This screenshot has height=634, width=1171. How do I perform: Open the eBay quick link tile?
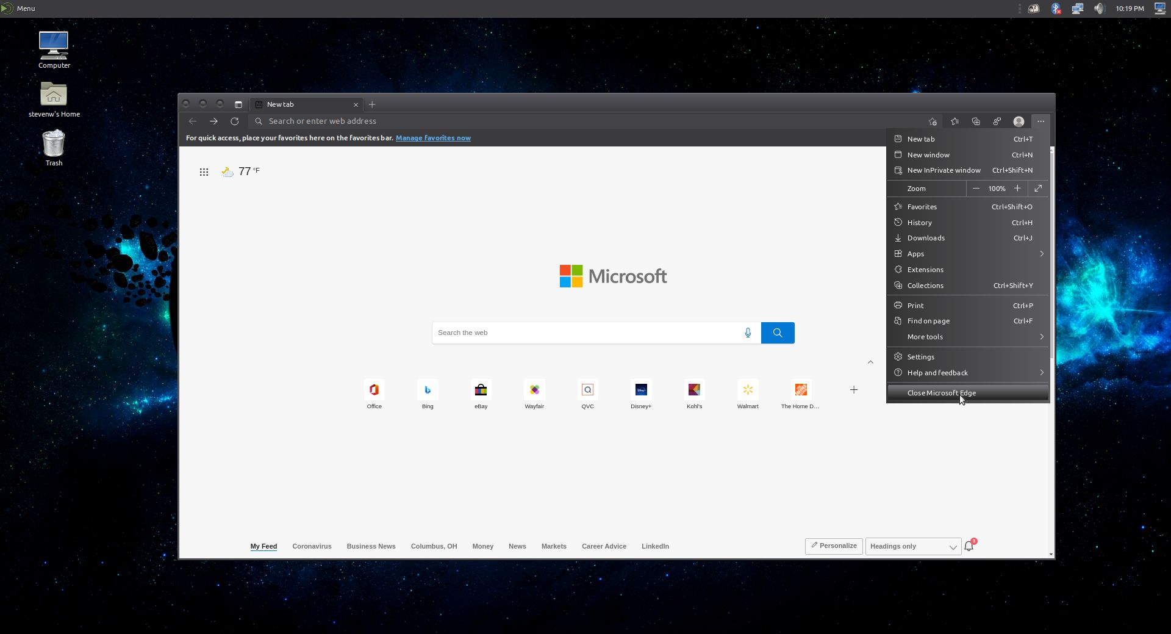click(481, 395)
